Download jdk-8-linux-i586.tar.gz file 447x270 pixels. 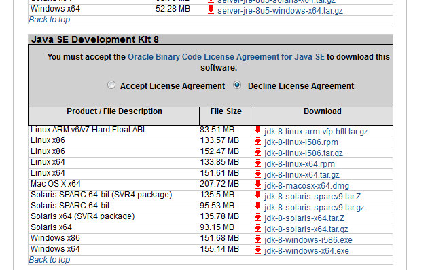tap(303, 153)
